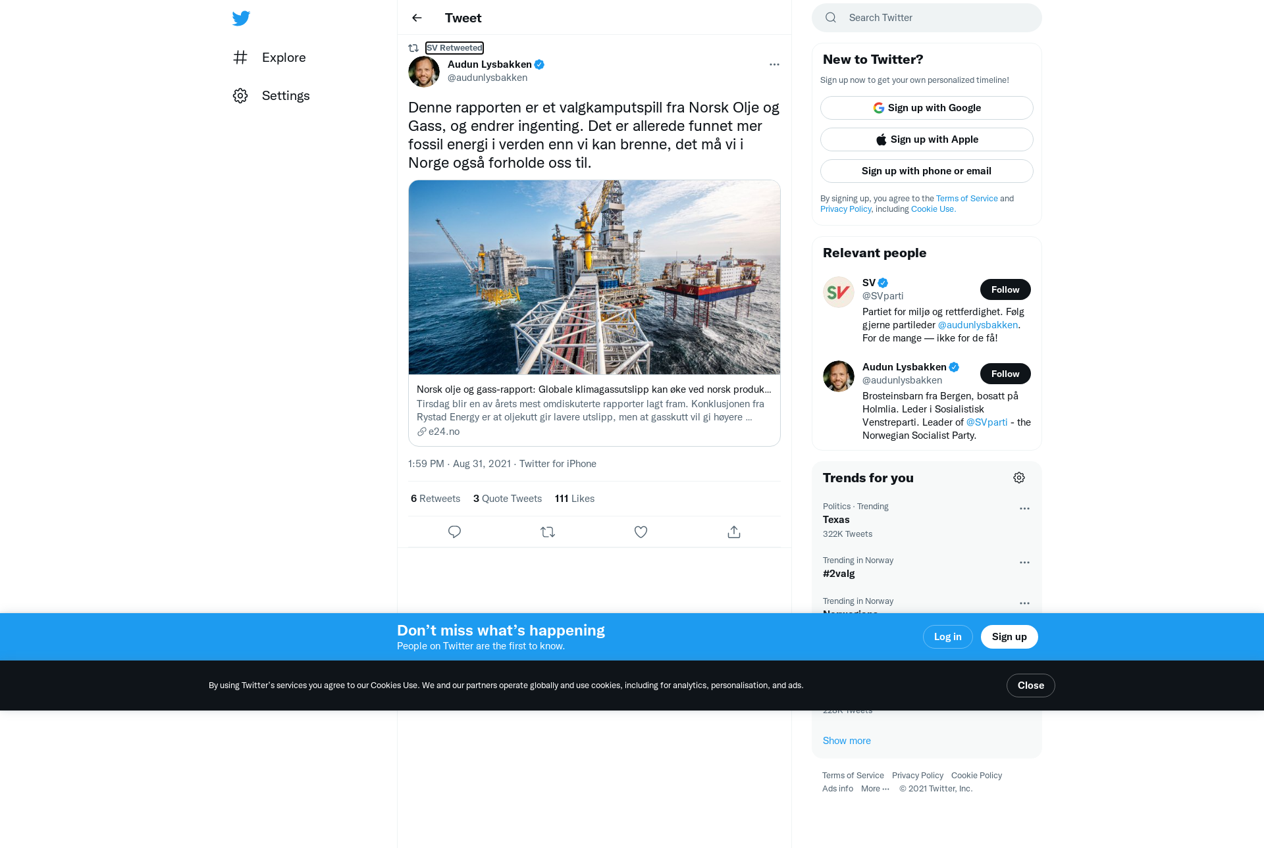Share the tweet using the upload icon
This screenshot has height=848, width=1264.
[734, 532]
